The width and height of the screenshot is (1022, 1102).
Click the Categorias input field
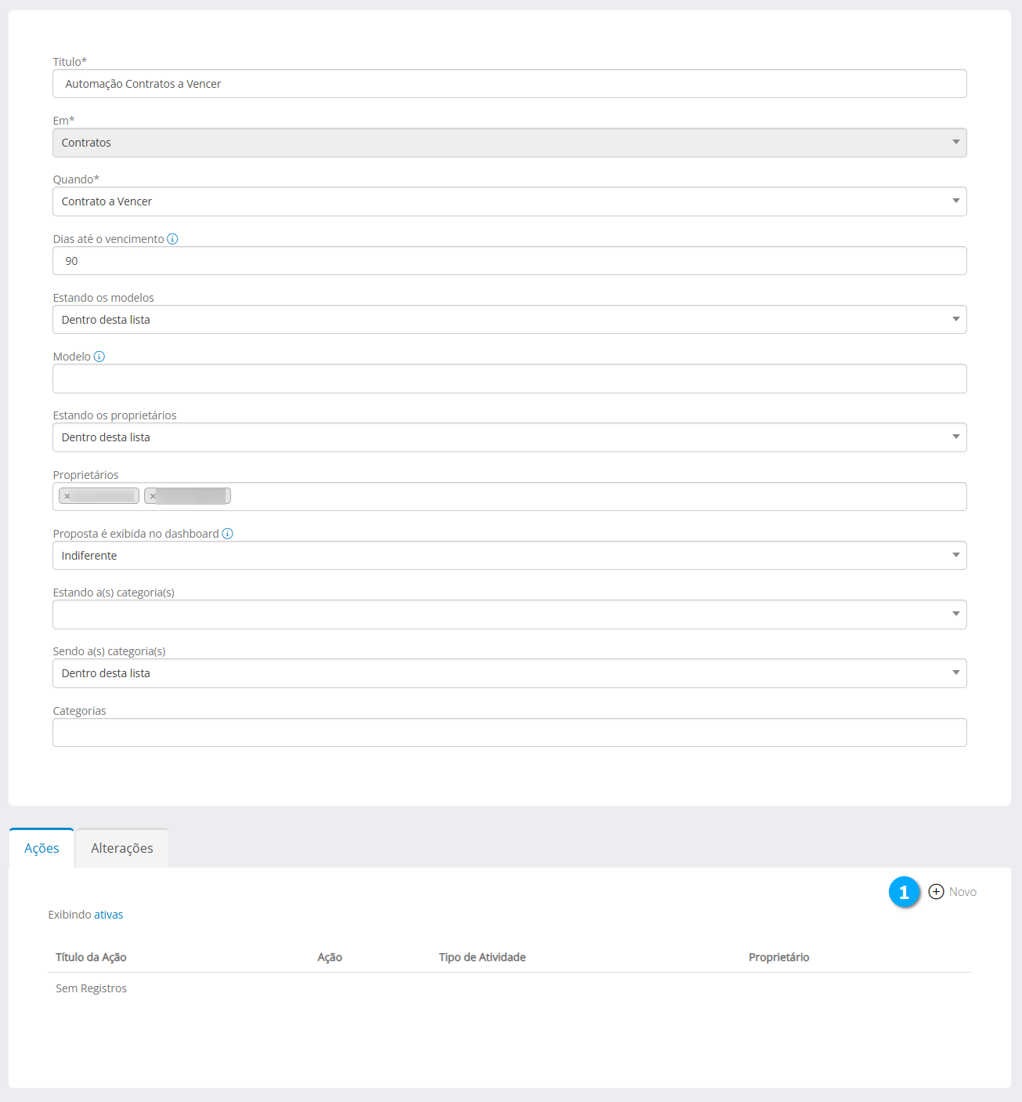509,733
